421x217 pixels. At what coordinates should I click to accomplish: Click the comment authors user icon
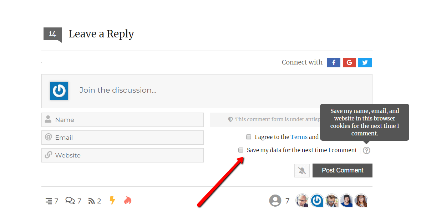[275, 201]
